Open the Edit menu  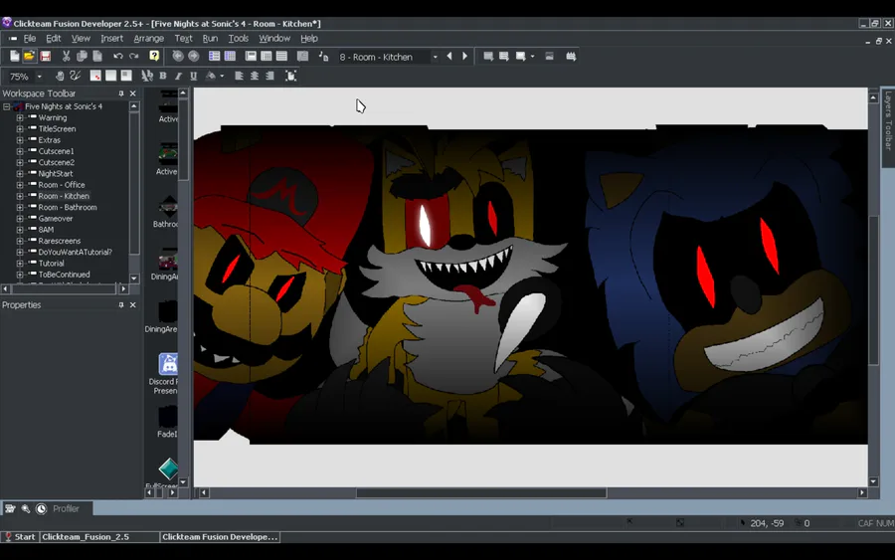53,38
